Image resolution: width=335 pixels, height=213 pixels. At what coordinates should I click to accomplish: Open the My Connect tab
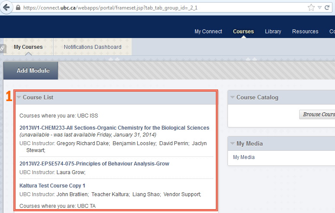[209, 32]
